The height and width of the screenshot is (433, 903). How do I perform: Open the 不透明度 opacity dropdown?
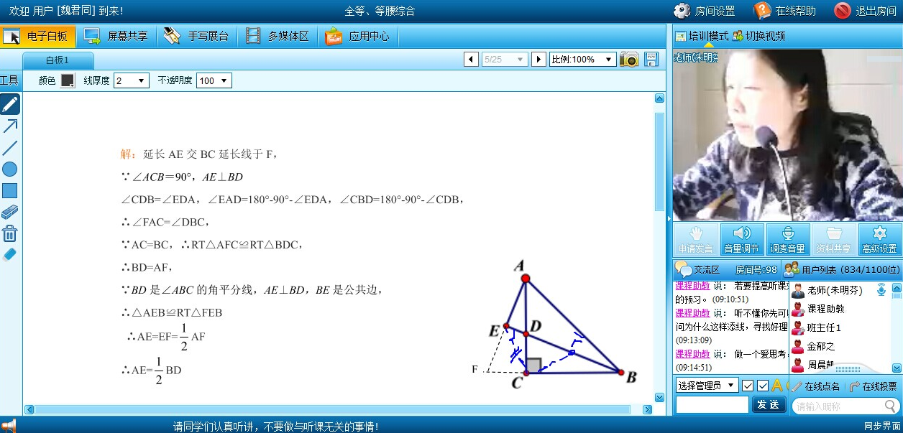[x=214, y=81]
